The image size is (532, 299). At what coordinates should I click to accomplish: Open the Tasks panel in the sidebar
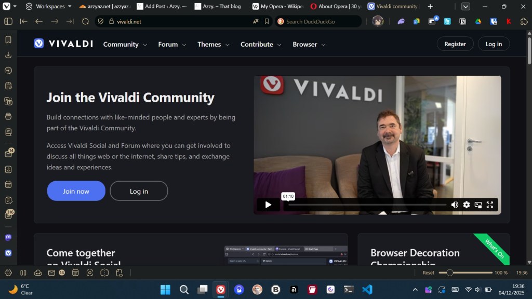click(x=8, y=200)
